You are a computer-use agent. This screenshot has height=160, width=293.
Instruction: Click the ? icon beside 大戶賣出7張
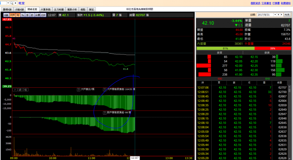coord(79,90)
